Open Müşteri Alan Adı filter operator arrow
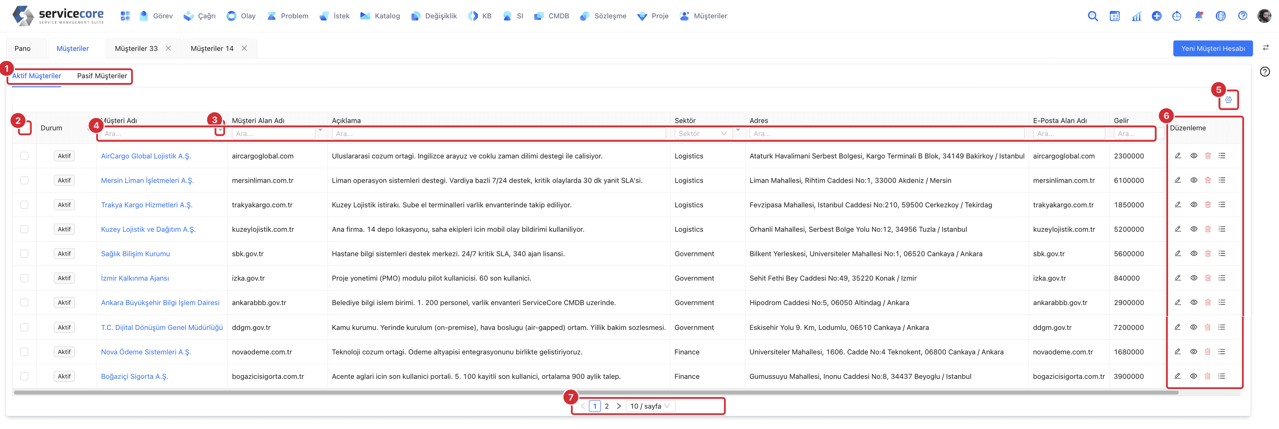This screenshot has width=1279, height=429. [320, 130]
